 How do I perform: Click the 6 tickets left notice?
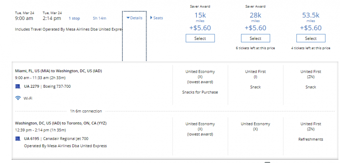coord(255,48)
